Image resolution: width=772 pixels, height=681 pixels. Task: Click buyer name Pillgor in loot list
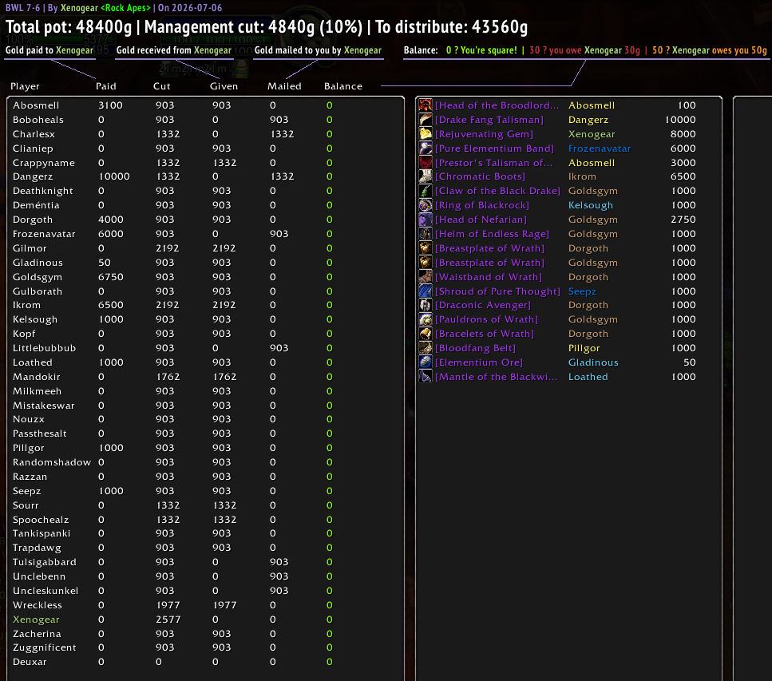pos(584,348)
